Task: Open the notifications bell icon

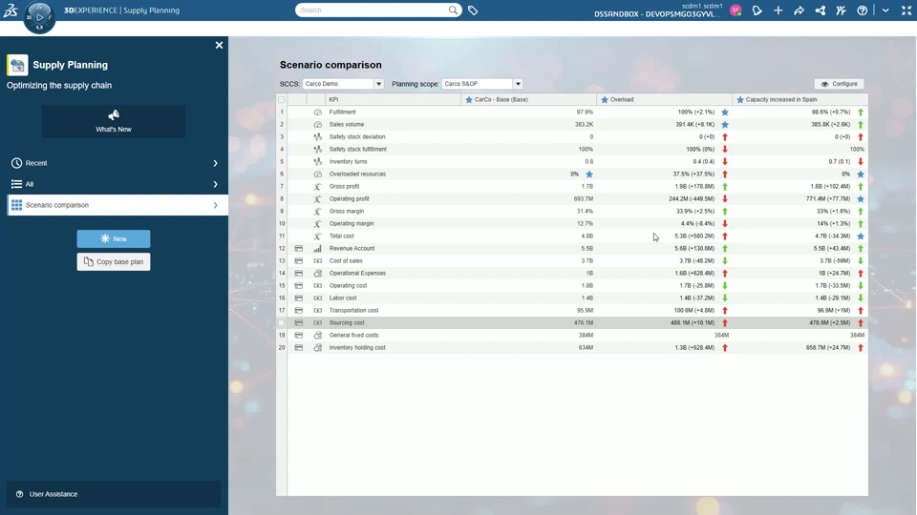Action: (757, 10)
